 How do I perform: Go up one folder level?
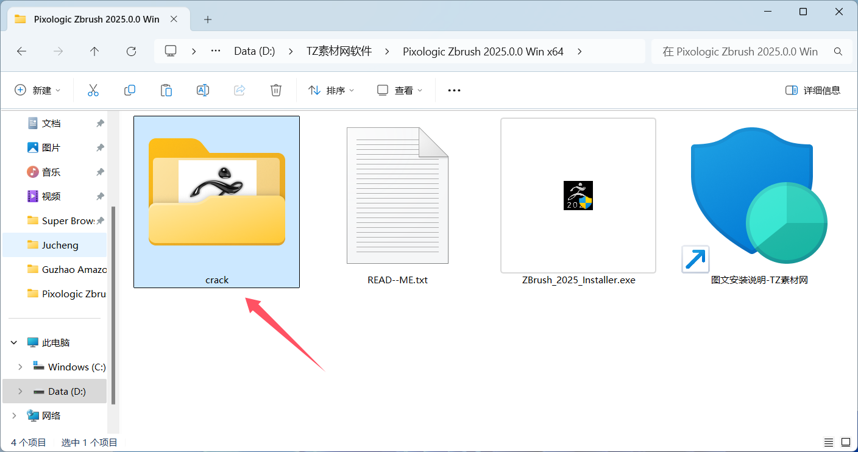94,52
